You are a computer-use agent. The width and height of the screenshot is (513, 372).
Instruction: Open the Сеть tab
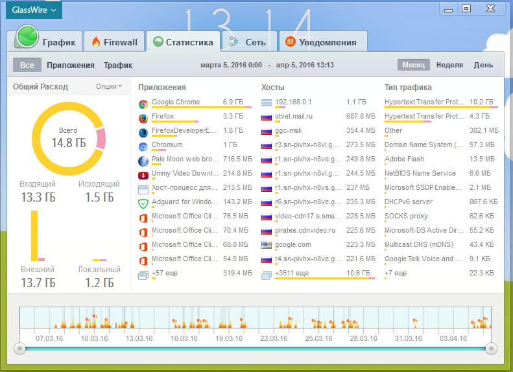click(x=249, y=41)
